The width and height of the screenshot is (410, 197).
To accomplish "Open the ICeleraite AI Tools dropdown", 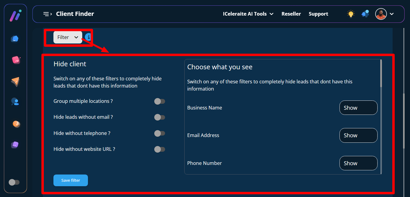I will [x=248, y=14].
